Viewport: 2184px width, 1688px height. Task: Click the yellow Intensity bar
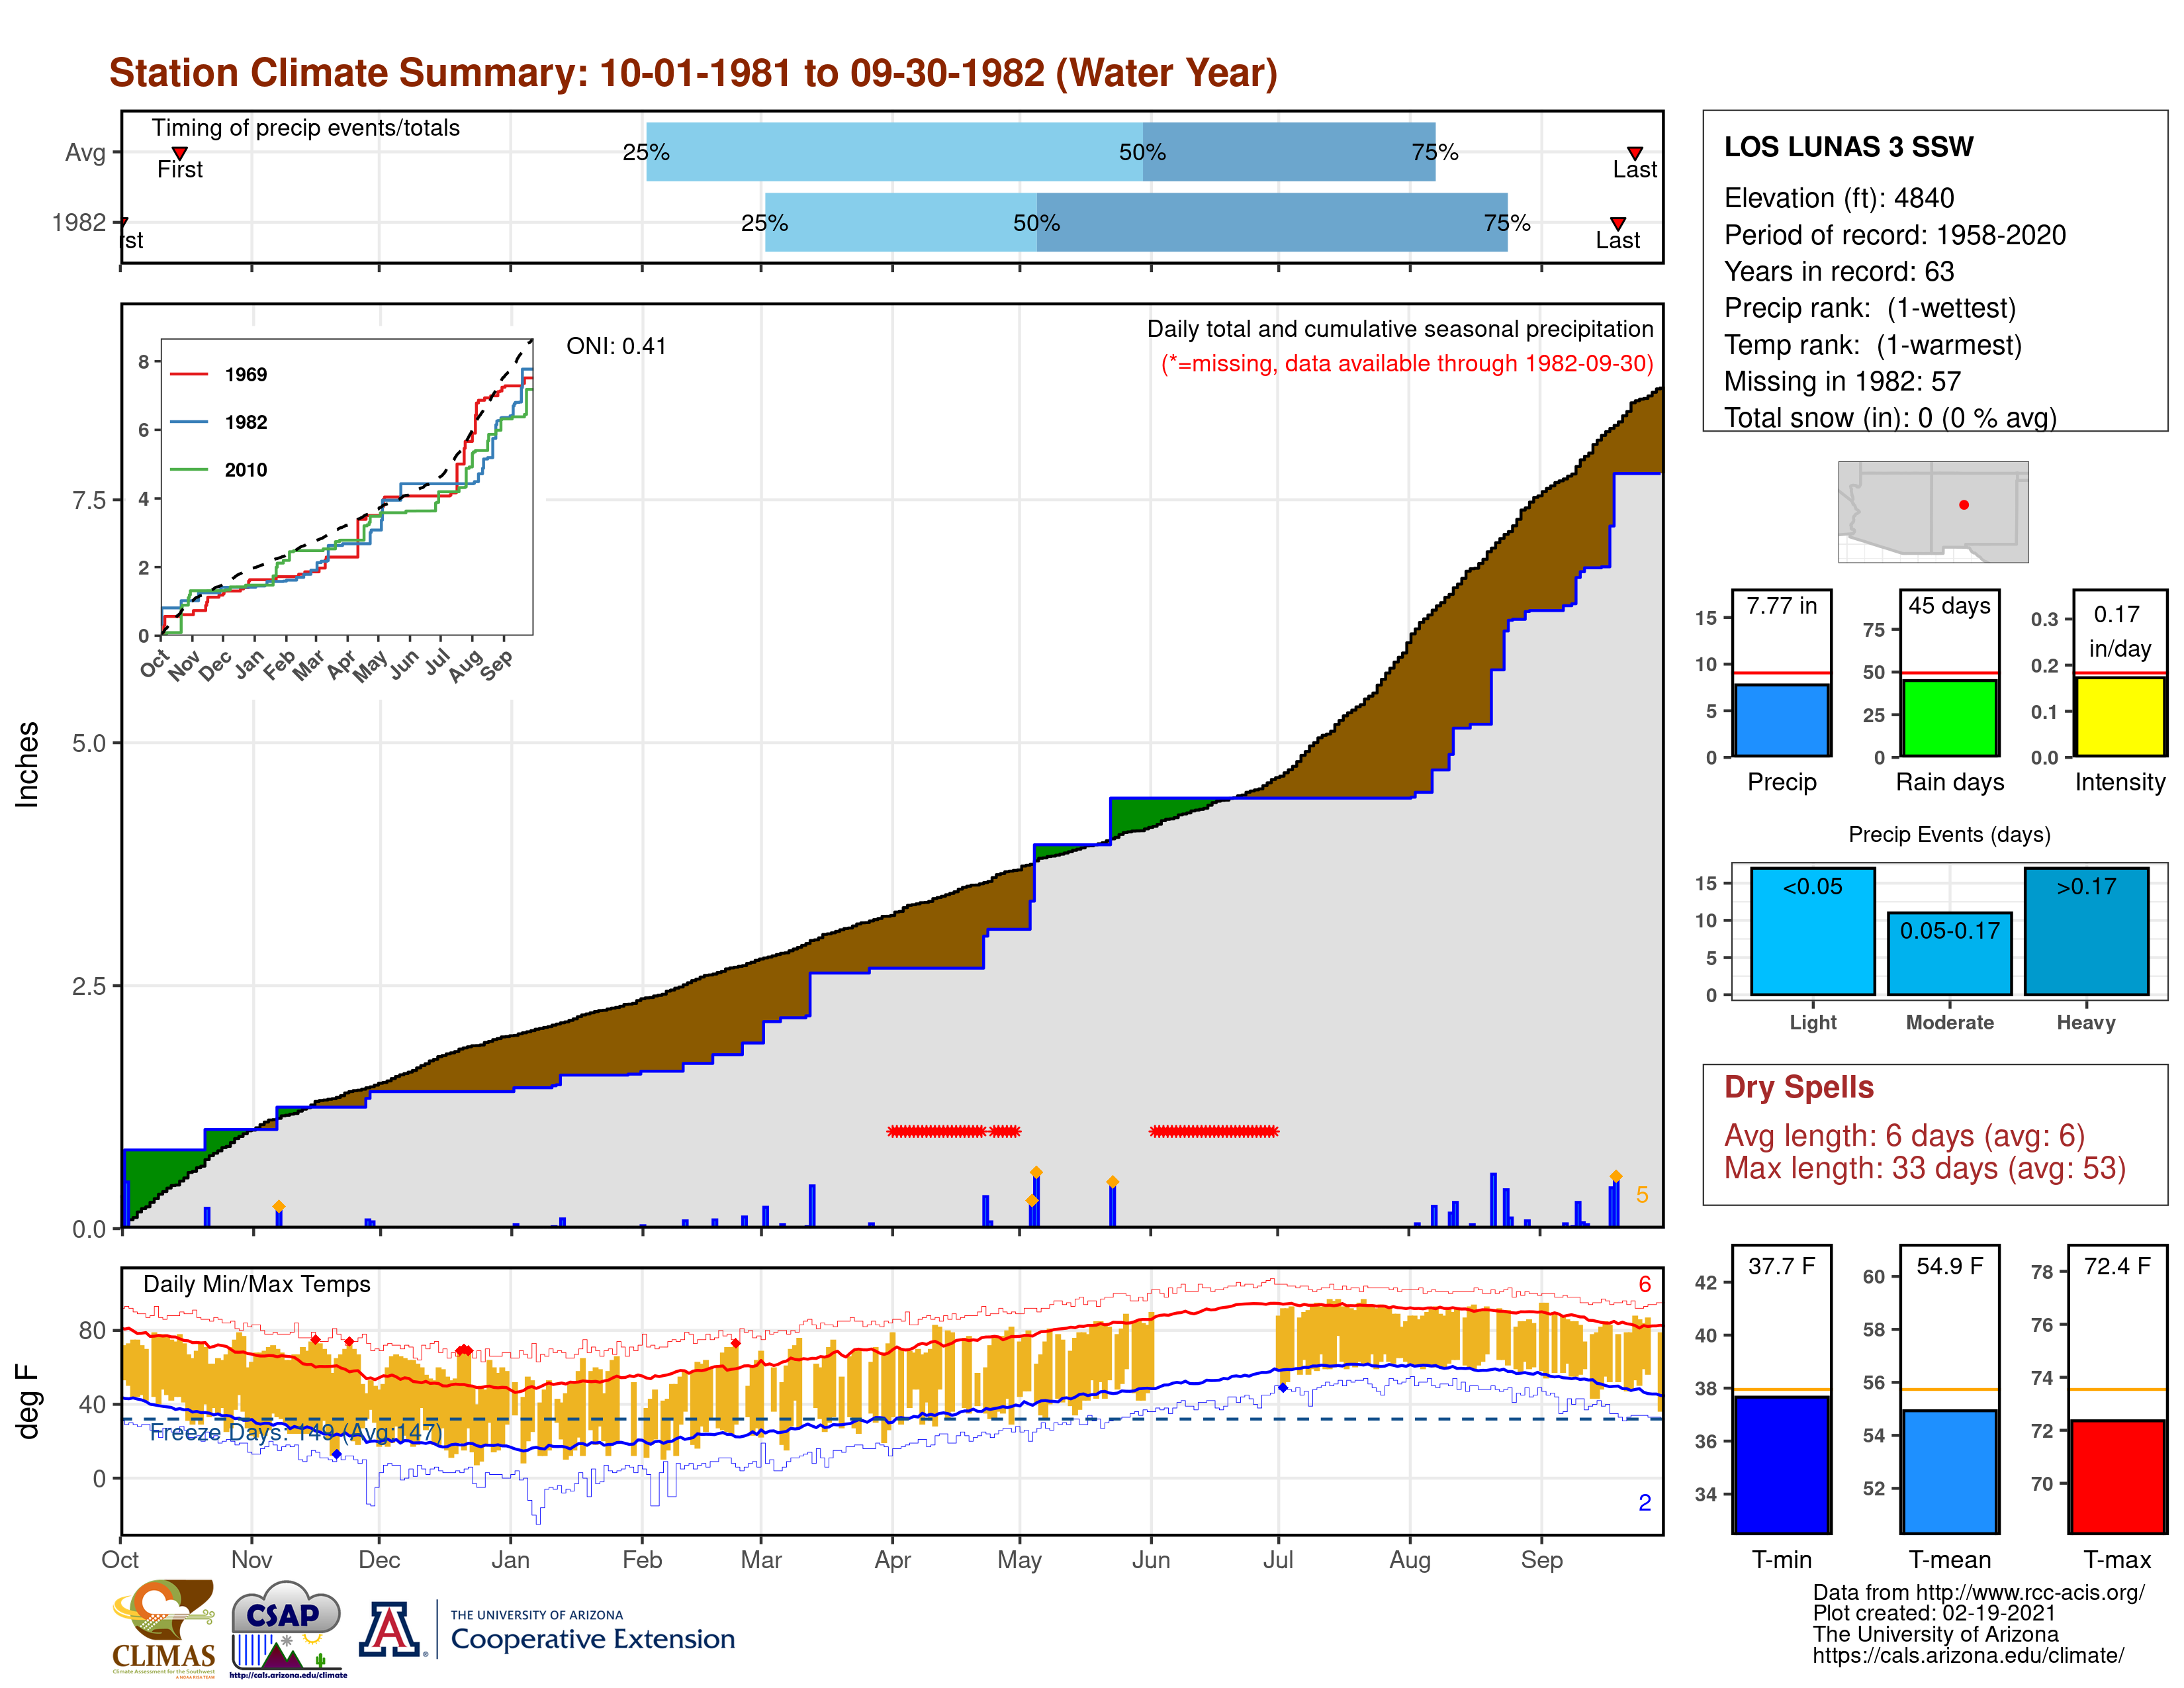2120,717
